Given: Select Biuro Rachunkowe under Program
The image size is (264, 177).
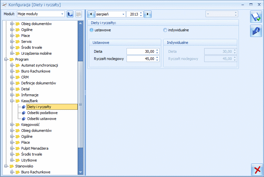Looking at the screenshot, I should 36,71.
